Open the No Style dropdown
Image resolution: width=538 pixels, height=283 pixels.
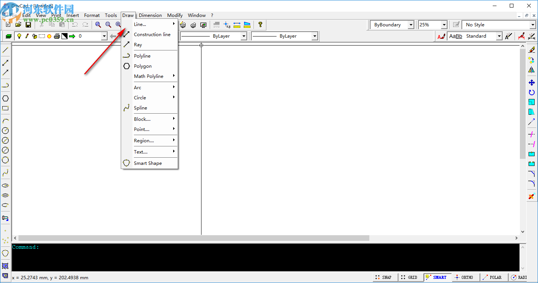pos(533,25)
